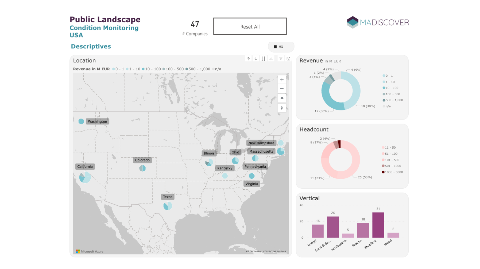Select the Food & Bev bar
Viewport: 480px width, 269px height.
[x=333, y=227]
